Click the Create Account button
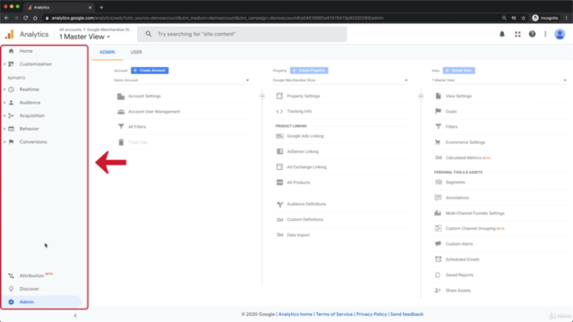Viewport: 573px width, 322px height. (x=150, y=71)
